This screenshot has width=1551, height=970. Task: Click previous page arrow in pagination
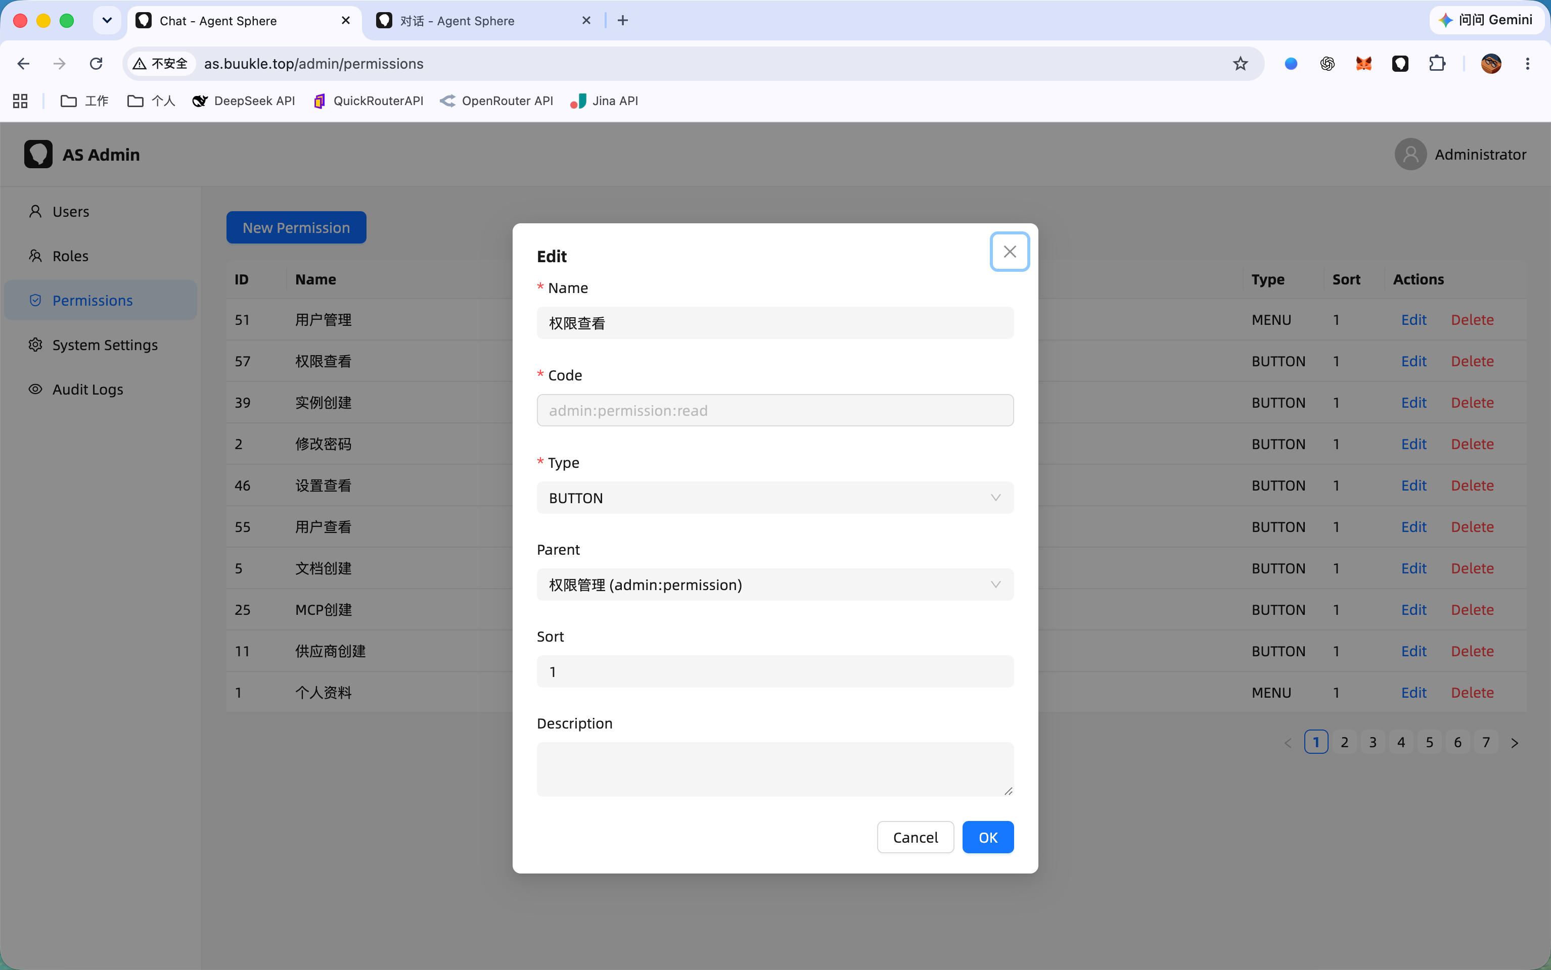(x=1288, y=742)
